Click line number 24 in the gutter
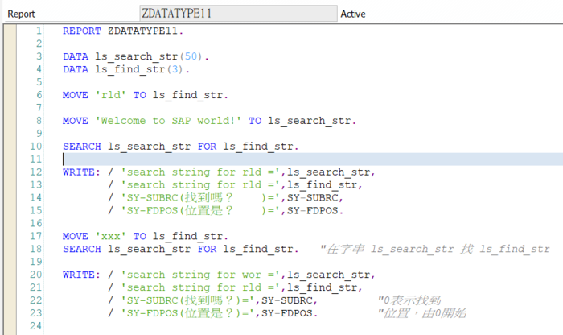Viewport: 563px width, 335px height. coord(35,327)
